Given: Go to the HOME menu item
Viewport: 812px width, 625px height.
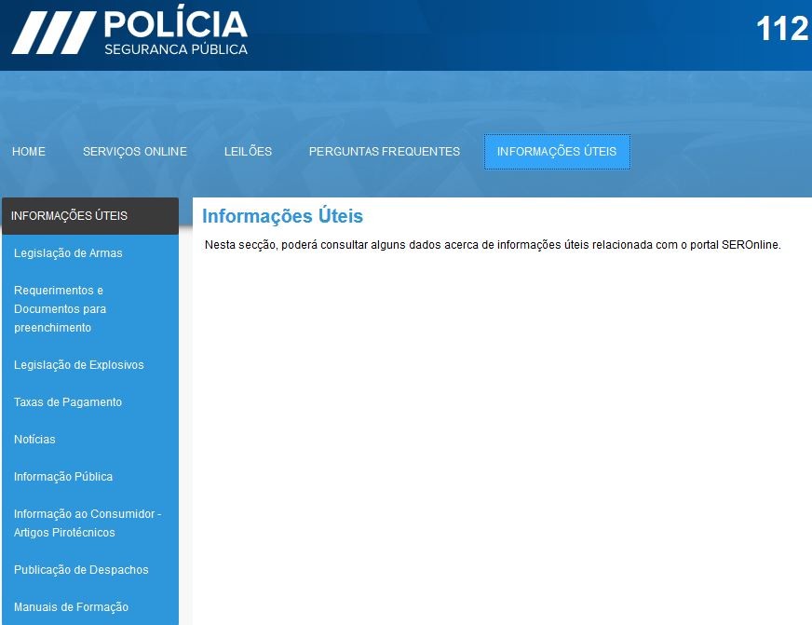Looking at the screenshot, I should click(29, 152).
